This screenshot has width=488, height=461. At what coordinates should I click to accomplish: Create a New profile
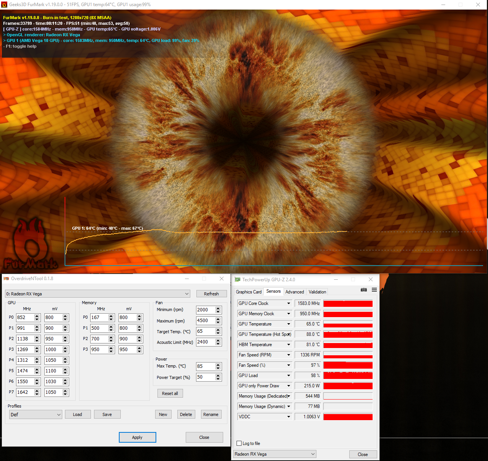click(x=163, y=414)
